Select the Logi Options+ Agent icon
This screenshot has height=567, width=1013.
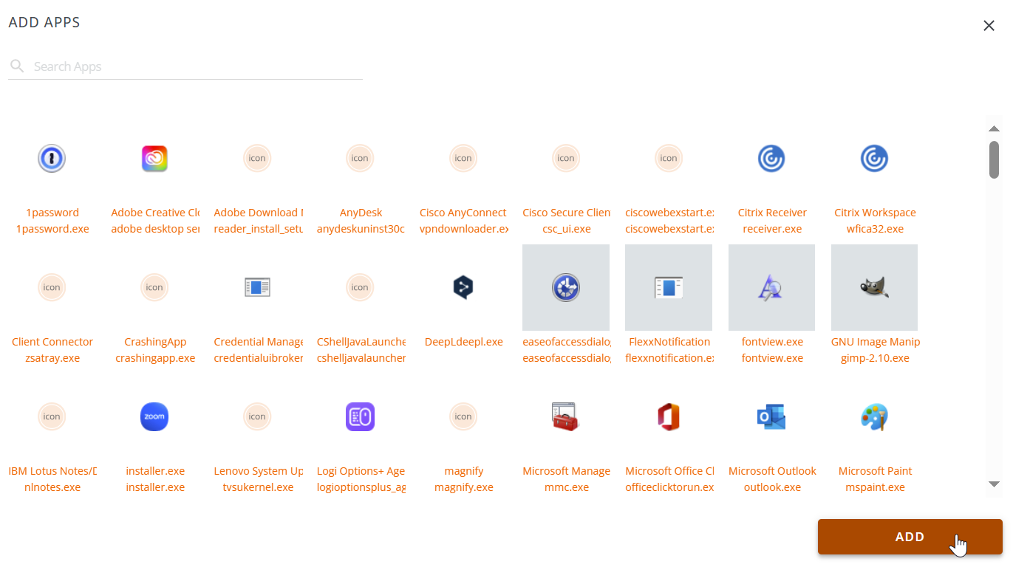coord(360,416)
